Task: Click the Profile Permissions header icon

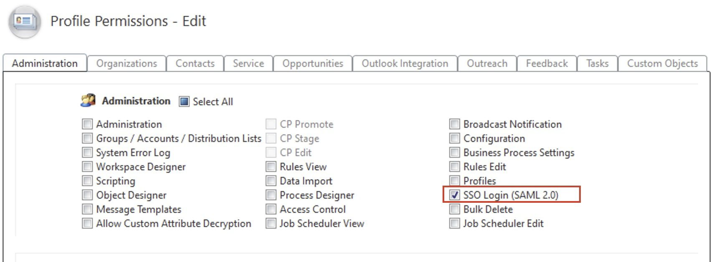Action: coord(24,20)
